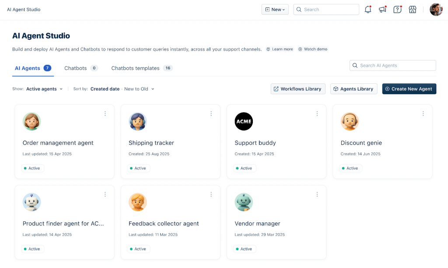
Task: Click the Active status badge on Discount genie
Action: coord(350,168)
